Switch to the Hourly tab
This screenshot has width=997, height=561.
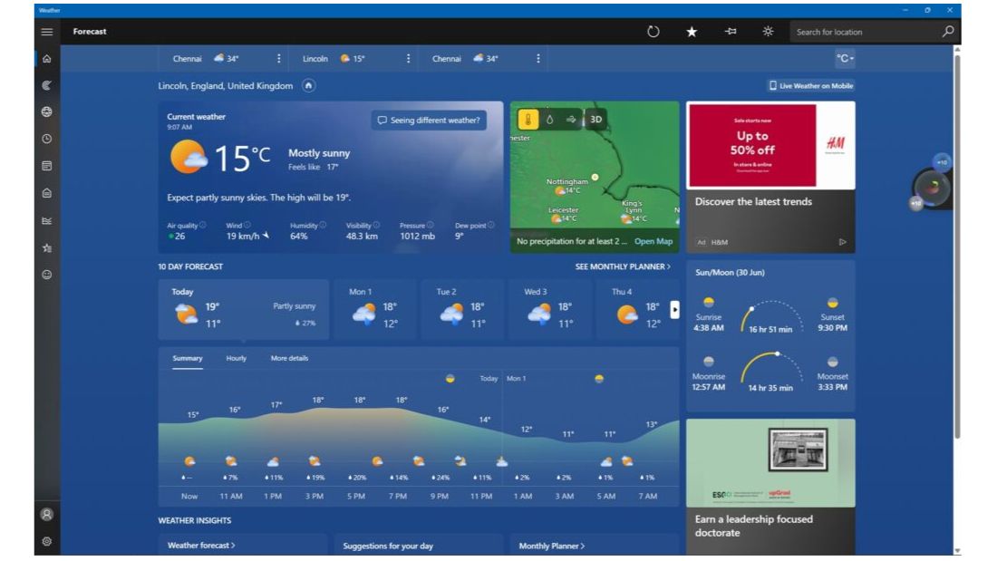tap(236, 358)
